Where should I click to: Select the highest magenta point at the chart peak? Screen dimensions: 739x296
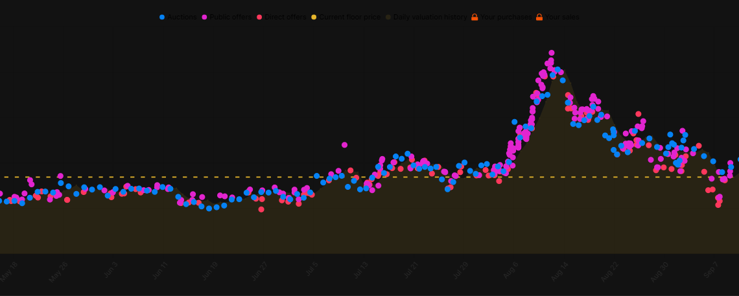552,53
